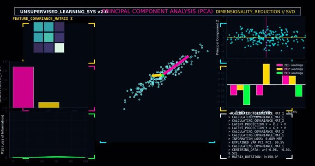
Task: Click the FEATURE_COVARIANCE_MATRIX Σ panel title
Action: point(42,19)
